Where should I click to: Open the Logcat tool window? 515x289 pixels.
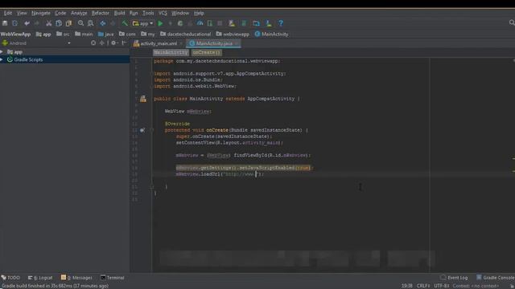pos(40,278)
